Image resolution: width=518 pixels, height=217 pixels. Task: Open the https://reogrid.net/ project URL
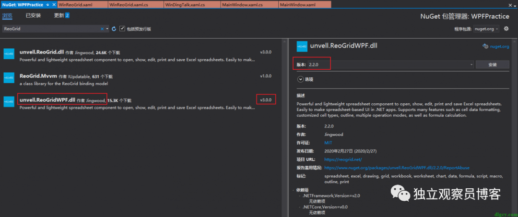pos(343,159)
